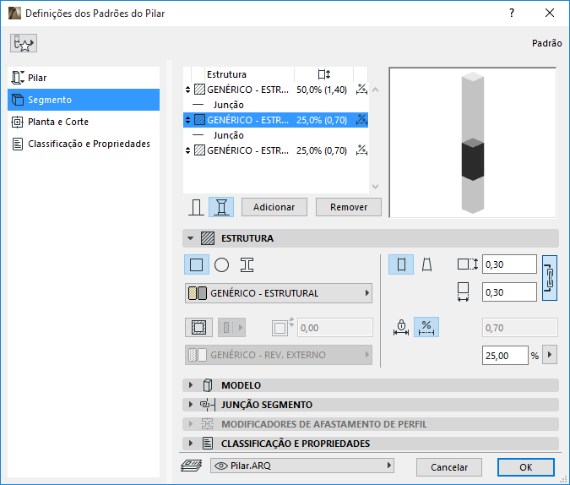Open Planta e Corte page
This screenshot has width=570, height=485.
(x=84, y=122)
